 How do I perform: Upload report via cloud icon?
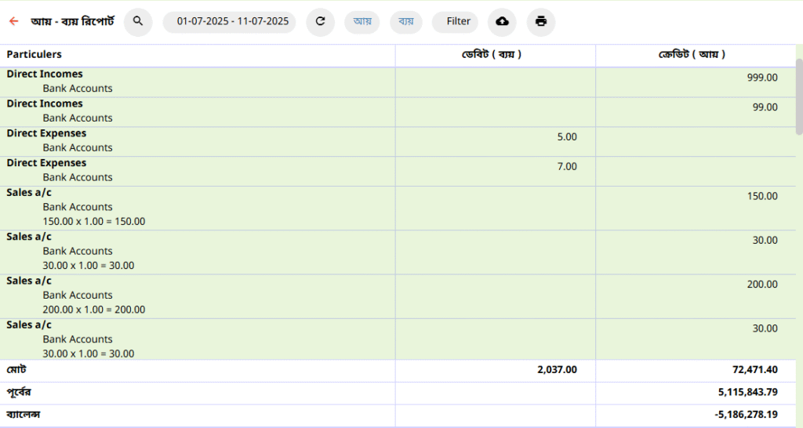(502, 21)
